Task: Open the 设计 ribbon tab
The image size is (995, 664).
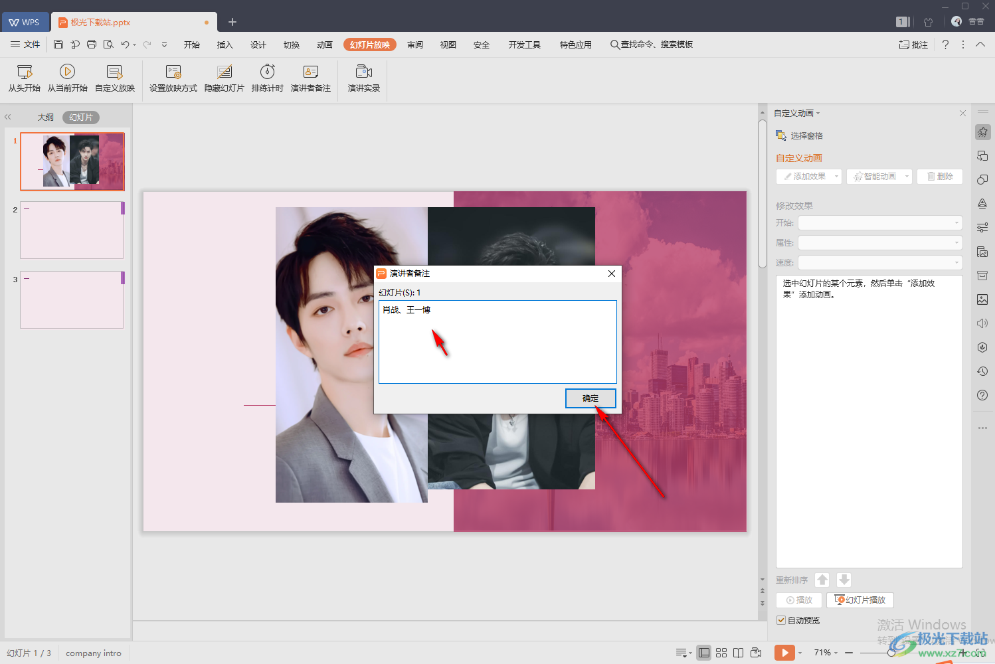Action: click(x=258, y=44)
